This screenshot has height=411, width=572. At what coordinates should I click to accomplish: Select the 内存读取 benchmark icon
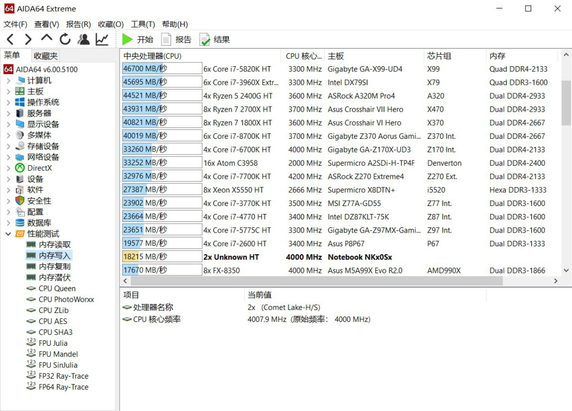31,244
